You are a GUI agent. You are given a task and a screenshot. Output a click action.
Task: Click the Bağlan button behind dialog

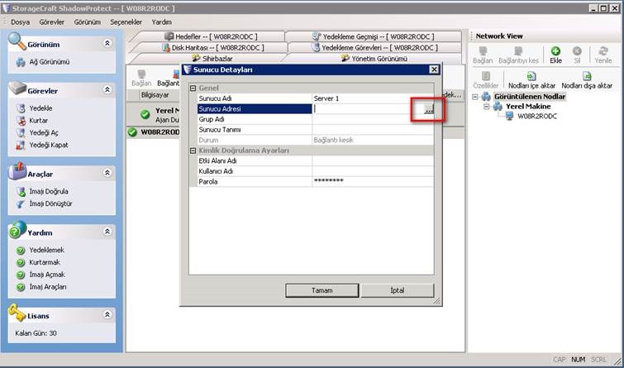(x=141, y=78)
